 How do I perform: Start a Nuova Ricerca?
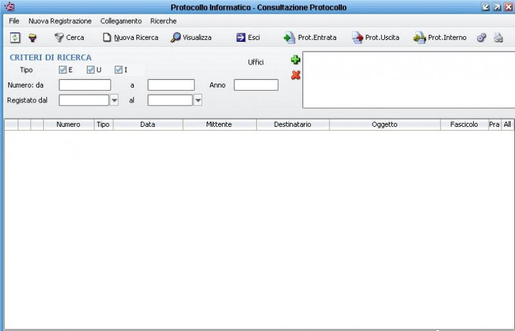pos(131,37)
